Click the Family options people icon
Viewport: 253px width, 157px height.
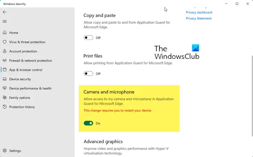pos(5,98)
